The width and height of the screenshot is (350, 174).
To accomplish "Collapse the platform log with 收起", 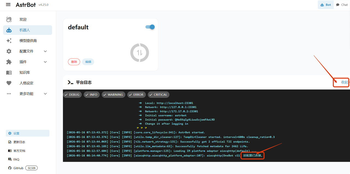I will point(345,82).
